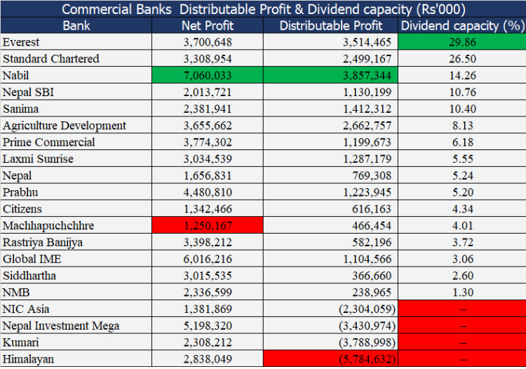Click Nabil's distributable profit 3,857,344 cell
Viewport: 526px width, 369px height.
coord(331,76)
